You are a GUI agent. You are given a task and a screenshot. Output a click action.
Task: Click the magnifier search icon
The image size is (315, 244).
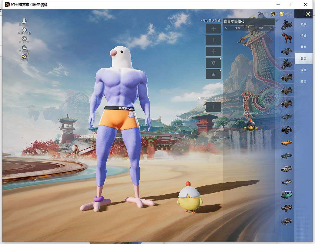[227, 28]
